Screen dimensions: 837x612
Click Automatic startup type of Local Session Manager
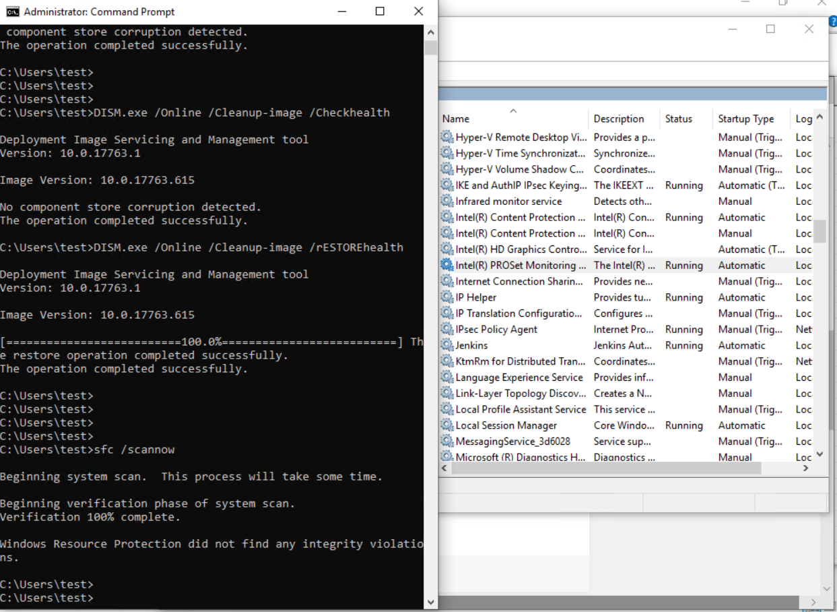[x=741, y=425]
